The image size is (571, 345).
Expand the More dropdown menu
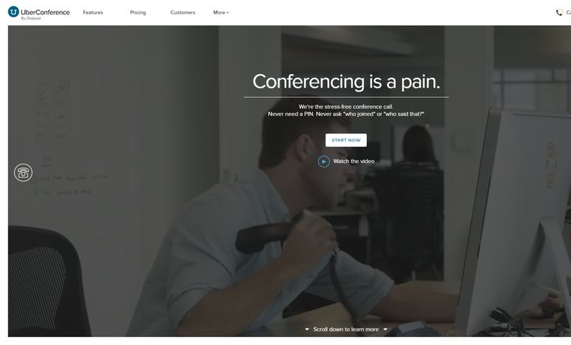click(221, 12)
